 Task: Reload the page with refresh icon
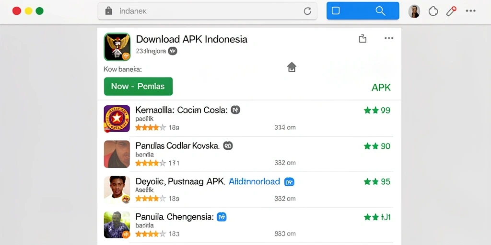(307, 11)
